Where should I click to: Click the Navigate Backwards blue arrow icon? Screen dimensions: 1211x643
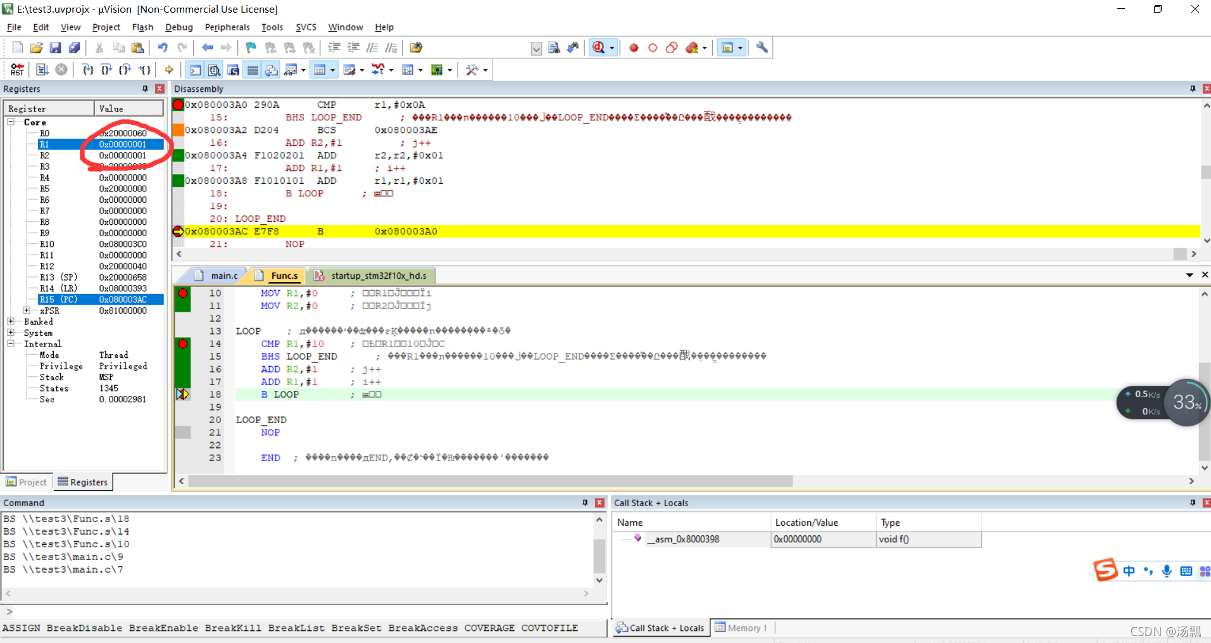[x=207, y=48]
